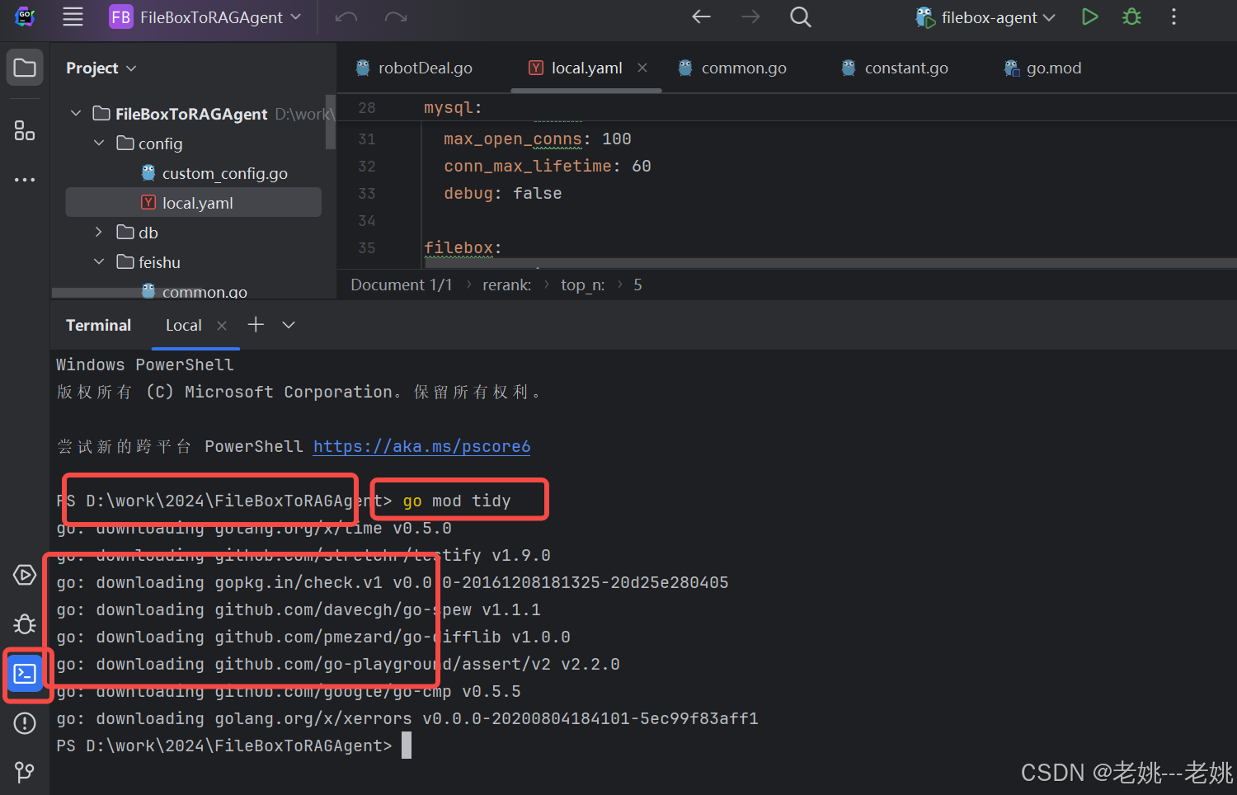
Task: Open custom_config.go in the project tree
Action: 214,173
